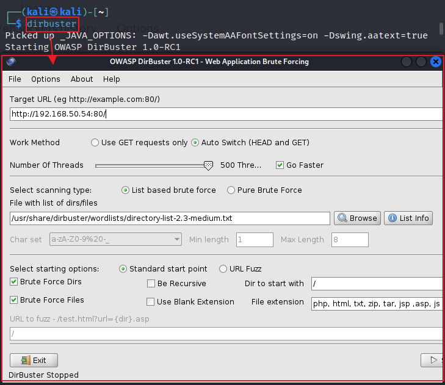Select Auto Switch (HEAD and GET) option
This screenshot has width=445, height=385.
tap(195, 142)
